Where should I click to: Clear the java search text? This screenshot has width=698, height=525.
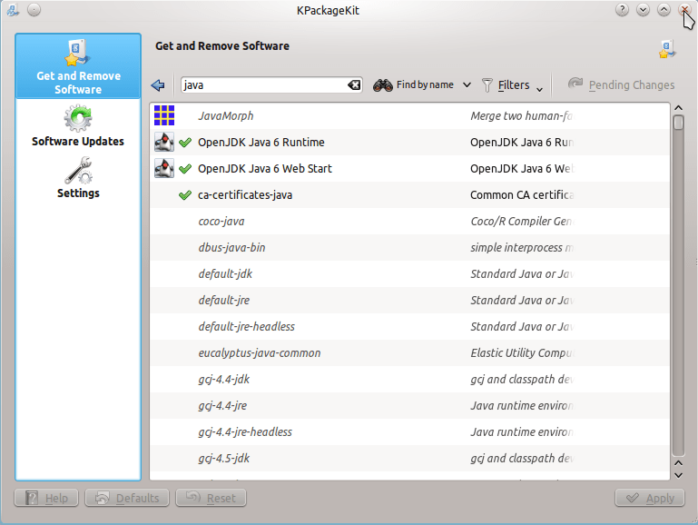point(354,85)
